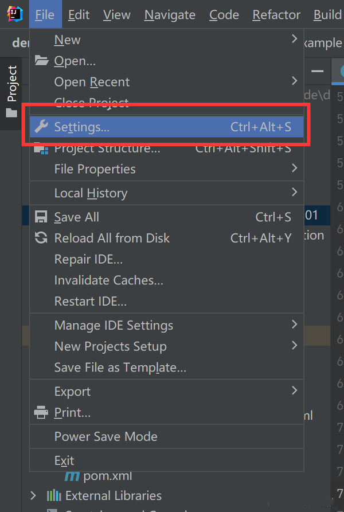
Task: Click Exit to quit the IDE
Action: point(64,460)
